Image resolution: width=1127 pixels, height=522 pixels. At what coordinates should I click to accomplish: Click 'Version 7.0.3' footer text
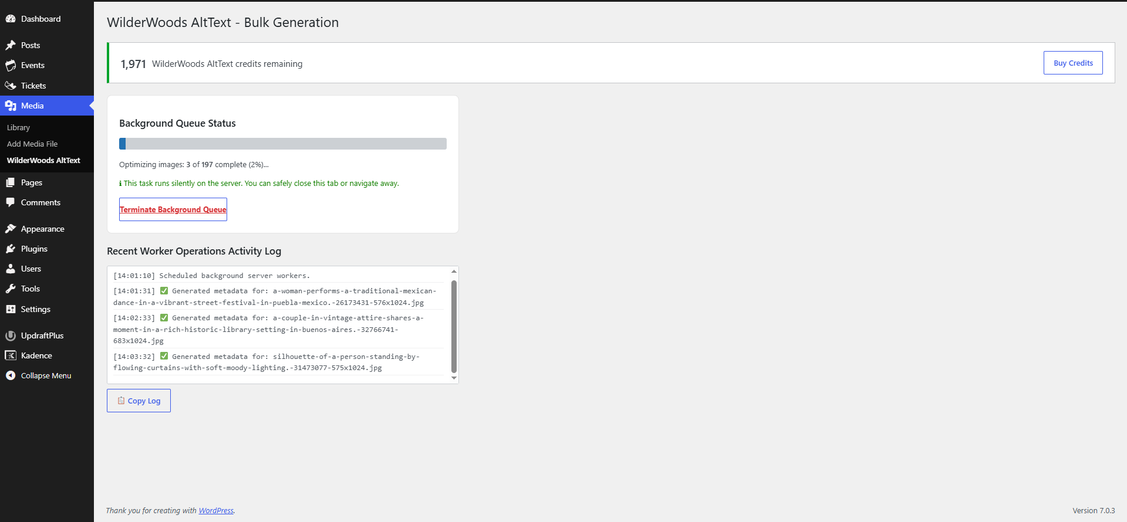pyautogui.click(x=1094, y=511)
